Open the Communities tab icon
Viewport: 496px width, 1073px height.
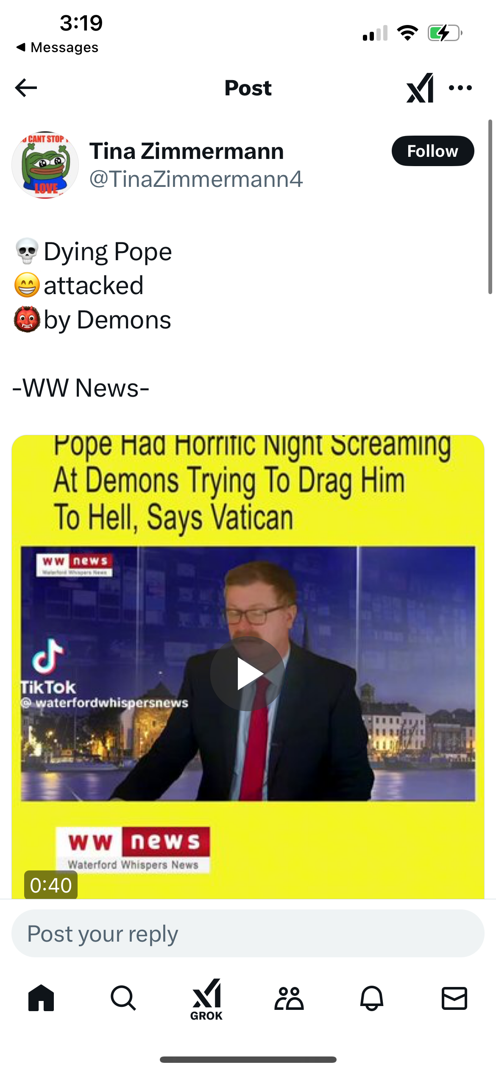[x=289, y=998]
